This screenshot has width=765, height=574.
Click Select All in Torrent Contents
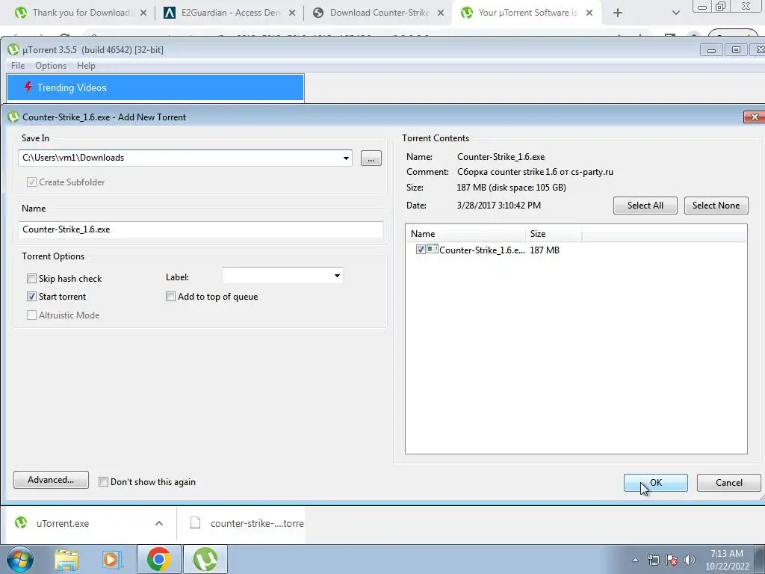(645, 206)
